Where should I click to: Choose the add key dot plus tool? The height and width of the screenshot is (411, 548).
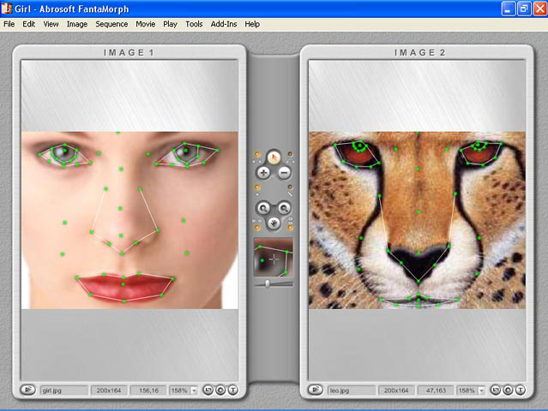263,173
